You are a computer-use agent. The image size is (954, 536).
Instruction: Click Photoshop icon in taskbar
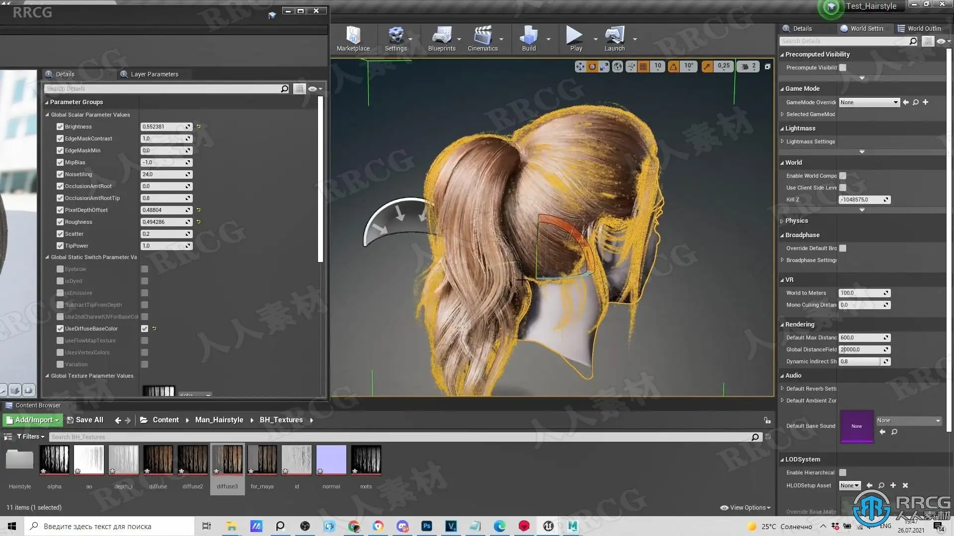(x=426, y=526)
